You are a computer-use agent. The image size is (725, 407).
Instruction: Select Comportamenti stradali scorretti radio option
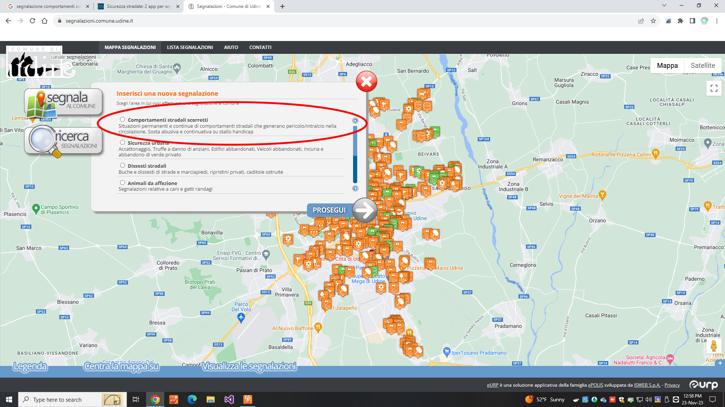click(x=122, y=119)
